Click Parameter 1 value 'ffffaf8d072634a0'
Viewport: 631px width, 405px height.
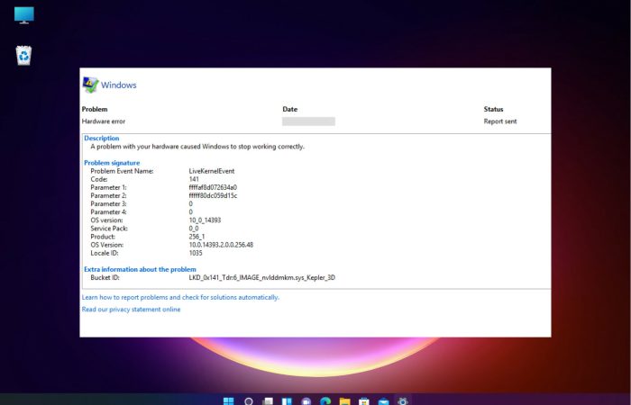tap(213, 187)
